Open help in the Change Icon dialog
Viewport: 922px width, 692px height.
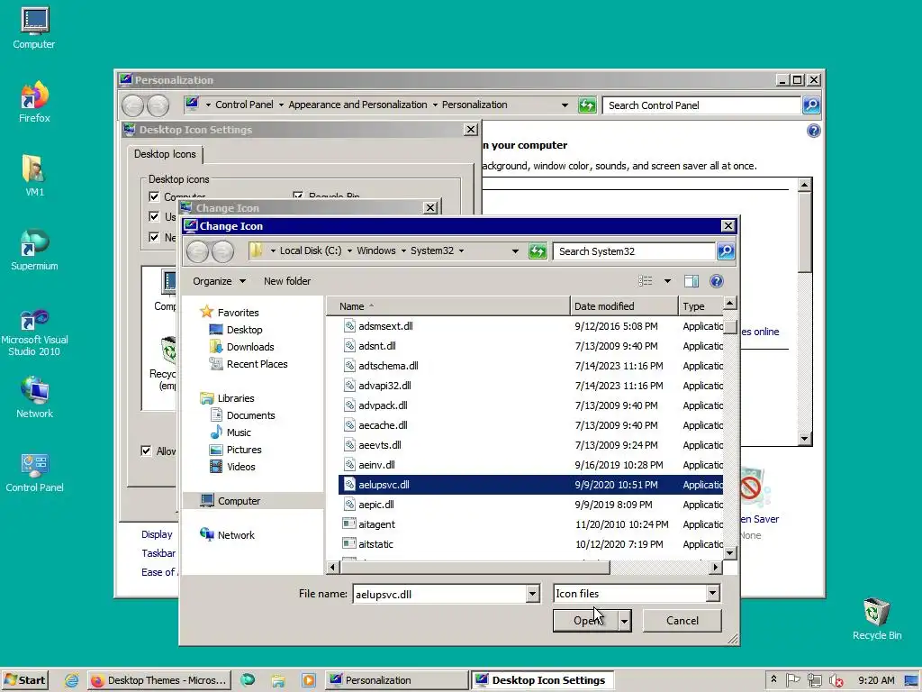(716, 281)
